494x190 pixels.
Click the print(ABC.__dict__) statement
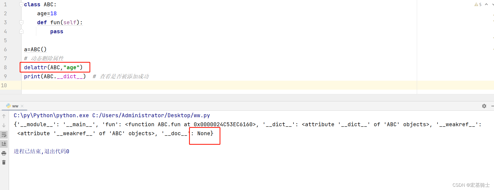point(55,76)
